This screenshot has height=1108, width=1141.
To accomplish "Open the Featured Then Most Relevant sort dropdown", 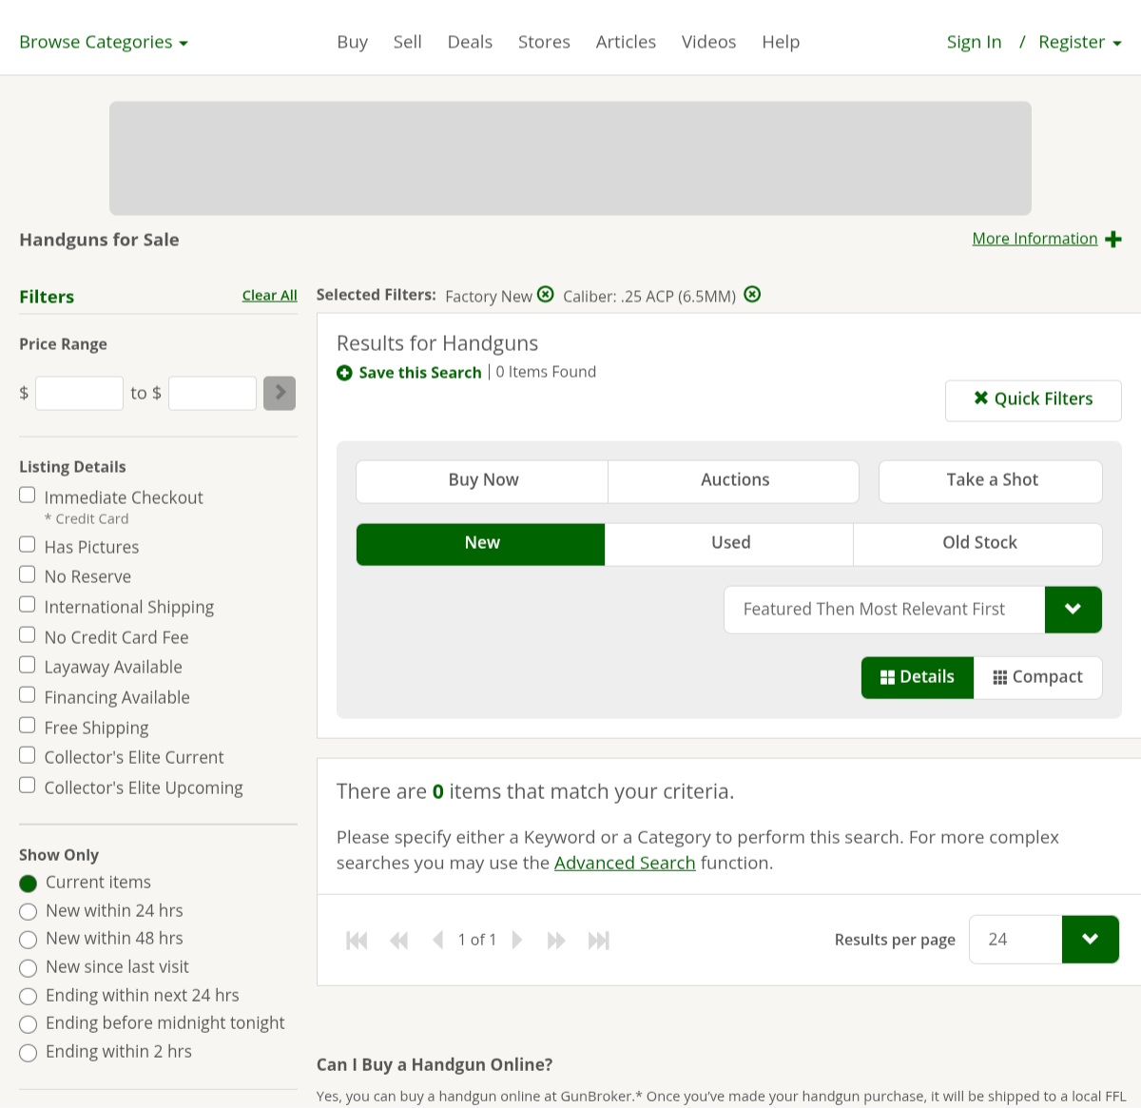I will point(913,610).
